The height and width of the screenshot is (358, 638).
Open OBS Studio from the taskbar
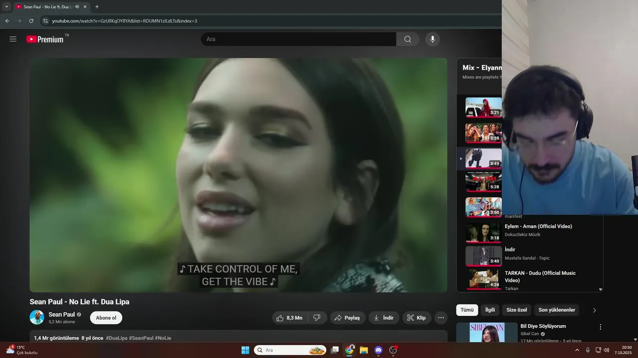pyautogui.click(x=393, y=350)
